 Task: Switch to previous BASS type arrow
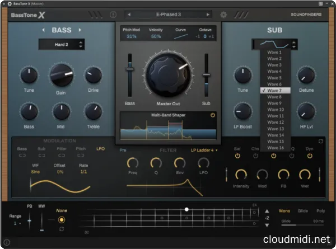pyautogui.click(x=43, y=30)
